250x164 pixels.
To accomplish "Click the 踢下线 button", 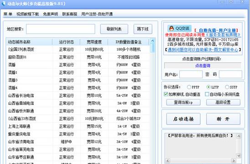I will [143, 29].
